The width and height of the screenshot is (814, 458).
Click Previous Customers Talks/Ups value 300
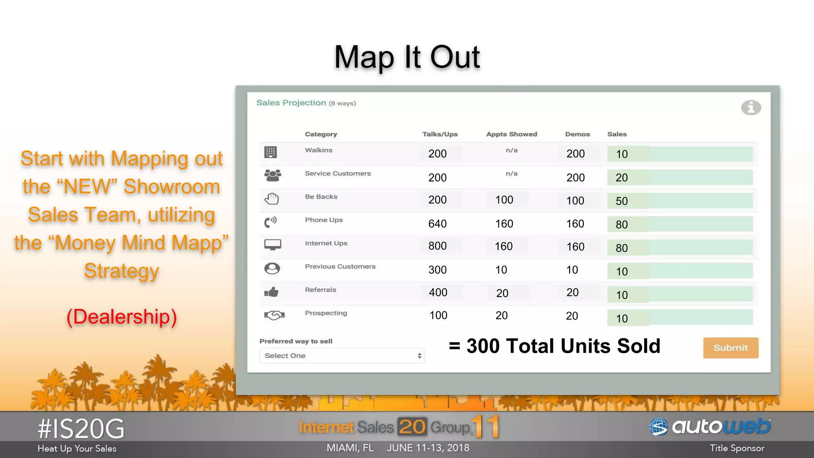point(438,270)
